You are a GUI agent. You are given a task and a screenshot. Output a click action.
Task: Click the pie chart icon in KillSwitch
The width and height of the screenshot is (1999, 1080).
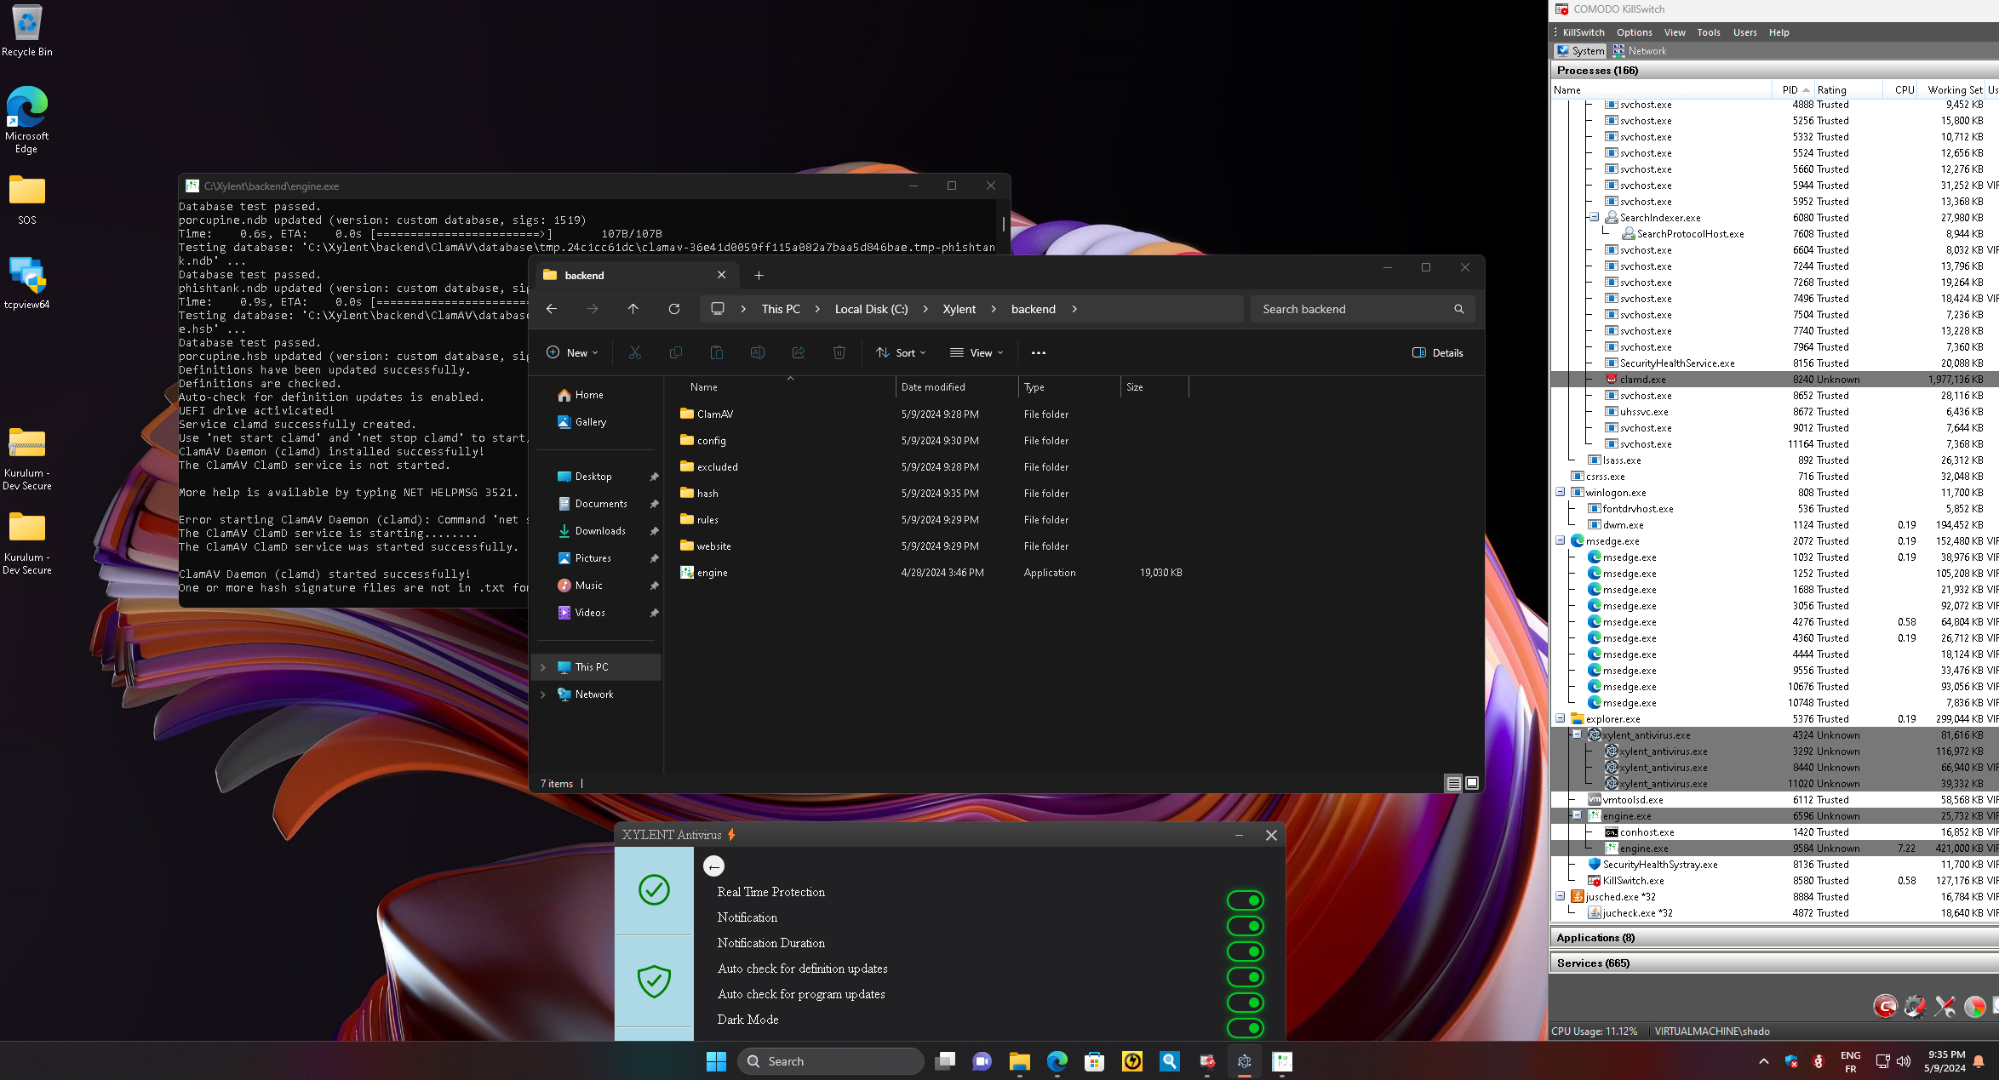pyautogui.click(x=1974, y=1007)
